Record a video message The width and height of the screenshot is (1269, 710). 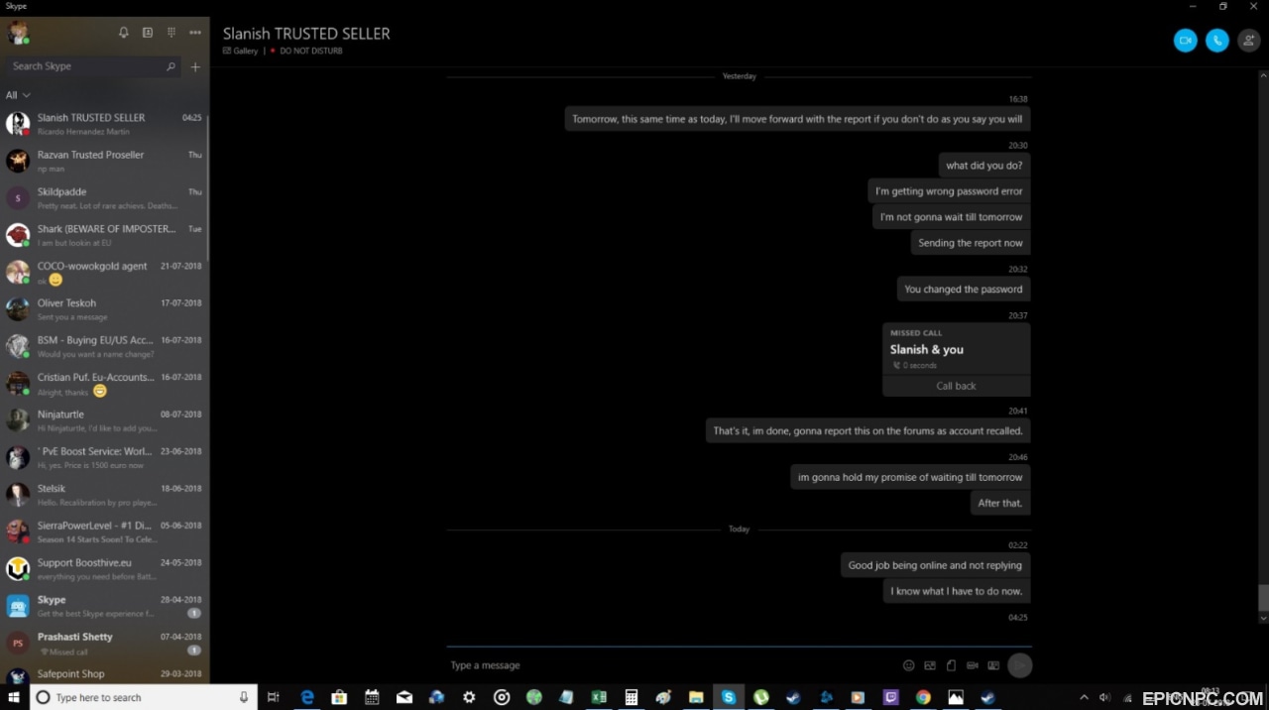click(973, 665)
